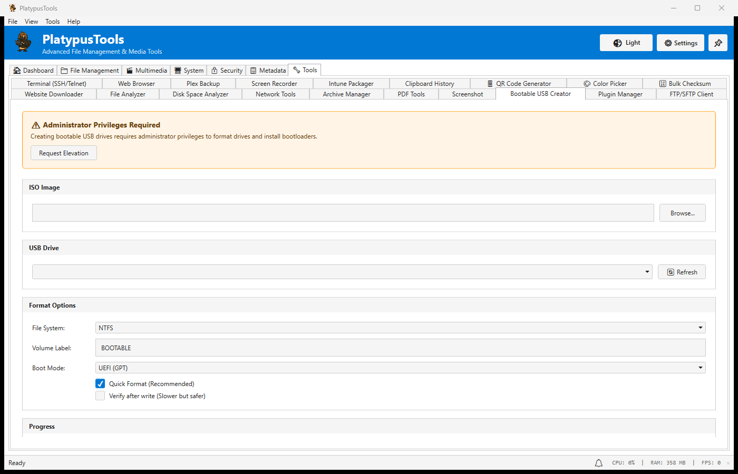
Task: Open the Multimedia tab
Action: (146, 71)
